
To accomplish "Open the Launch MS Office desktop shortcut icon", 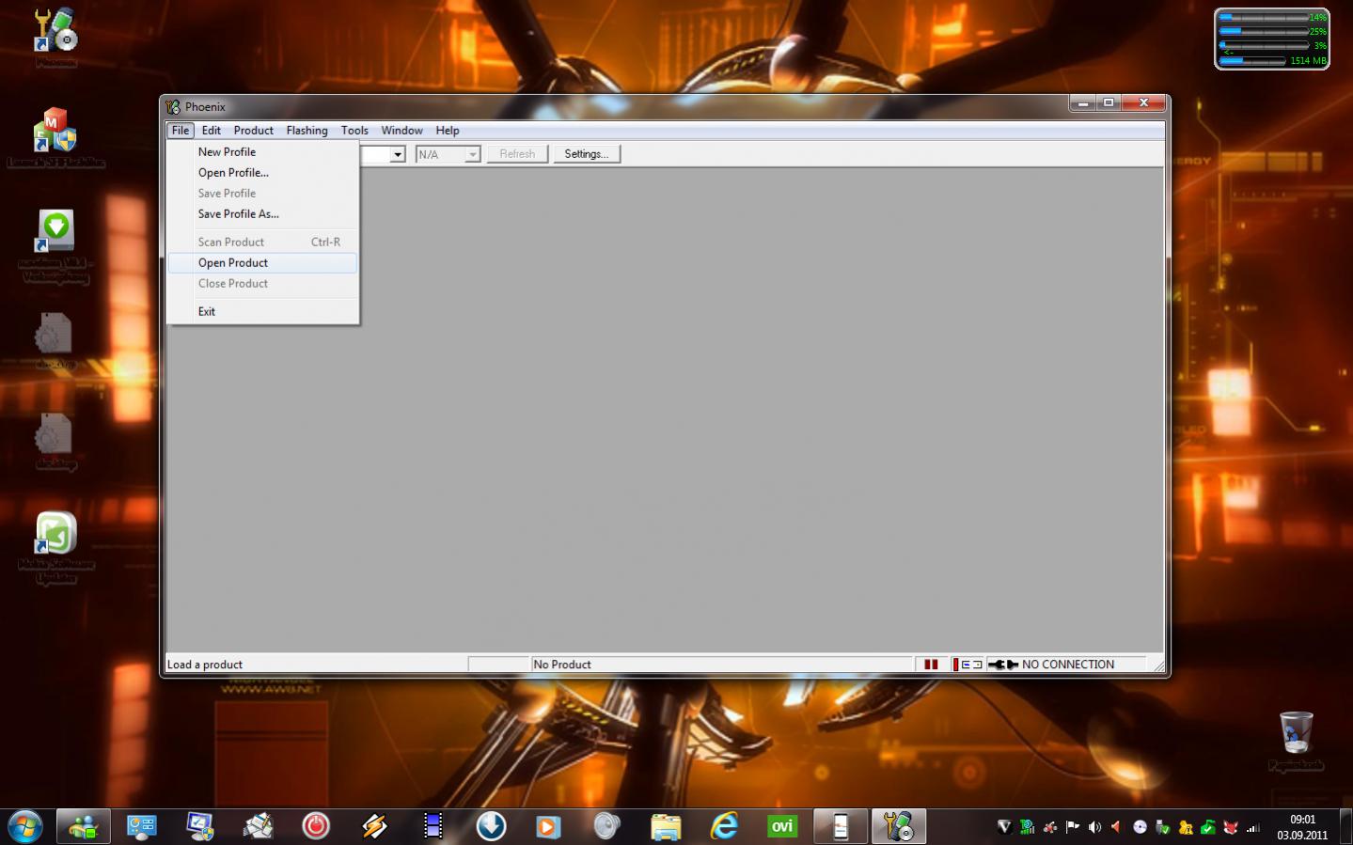I will [x=55, y=131].
